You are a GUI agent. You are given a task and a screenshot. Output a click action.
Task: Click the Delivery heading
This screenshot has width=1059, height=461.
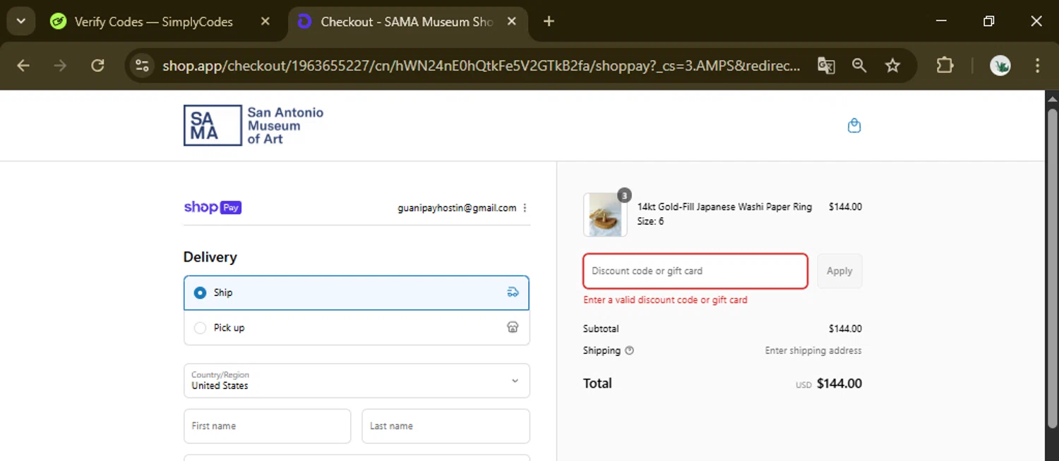(x=210, y=257)
